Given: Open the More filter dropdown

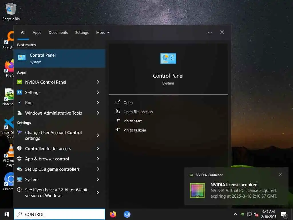Looking at the screenshot, I should click(x=103, y=33).
